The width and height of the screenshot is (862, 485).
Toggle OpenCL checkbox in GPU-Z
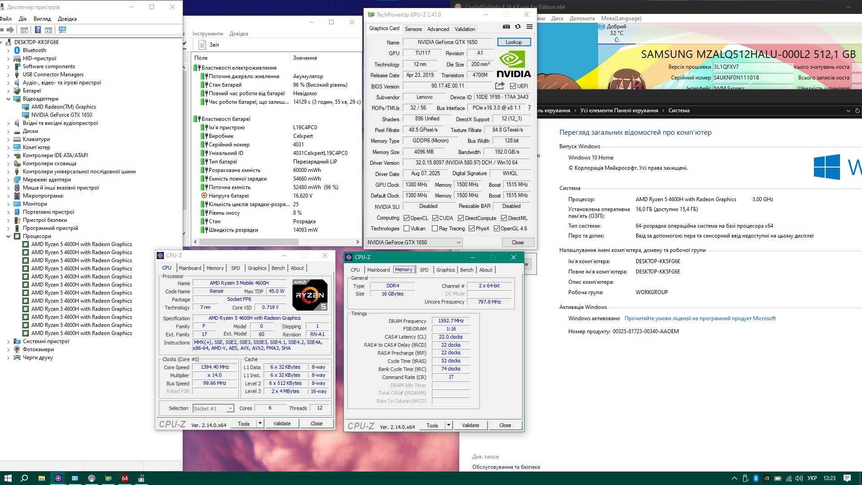click(406, 218)
